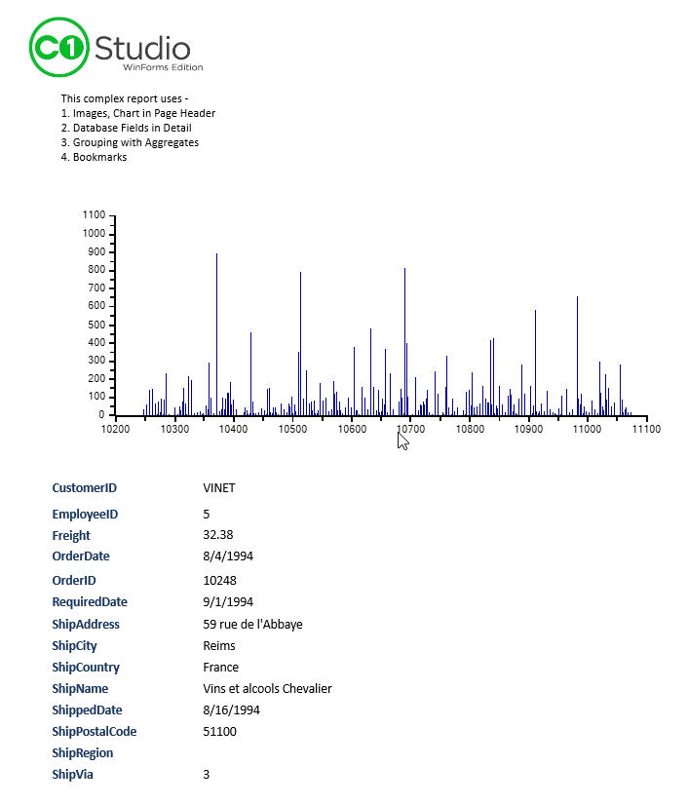Click the chart x-axis label 10900

[529, 429]
